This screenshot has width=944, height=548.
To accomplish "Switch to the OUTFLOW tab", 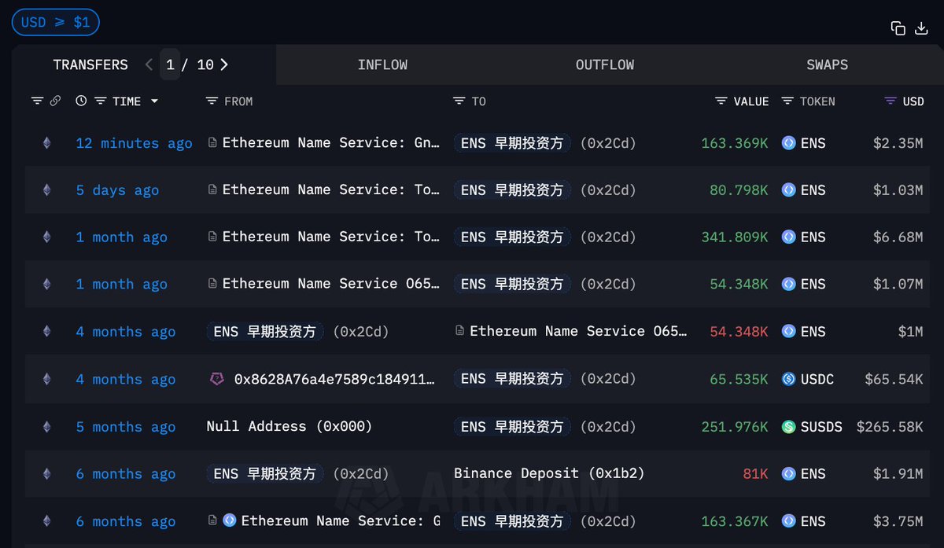I will click(x=604, y=64).
